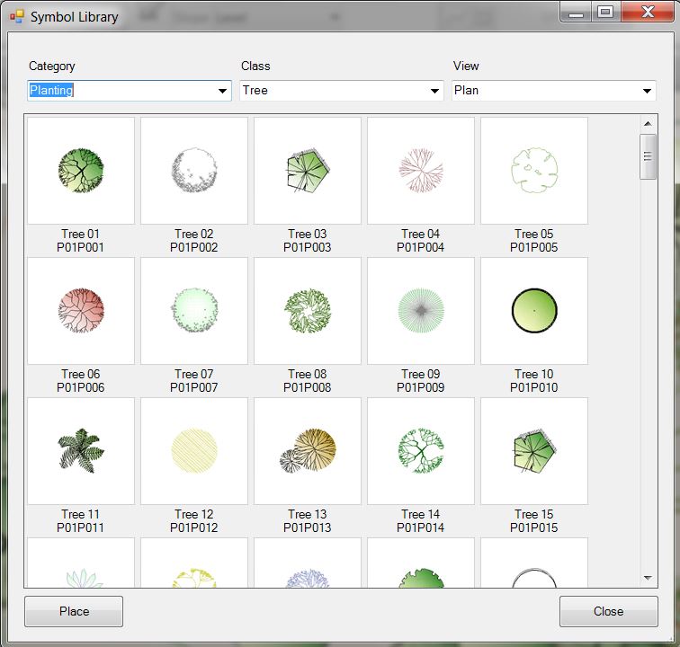Select the Tree 11 palm symbol

pos(81,450)
